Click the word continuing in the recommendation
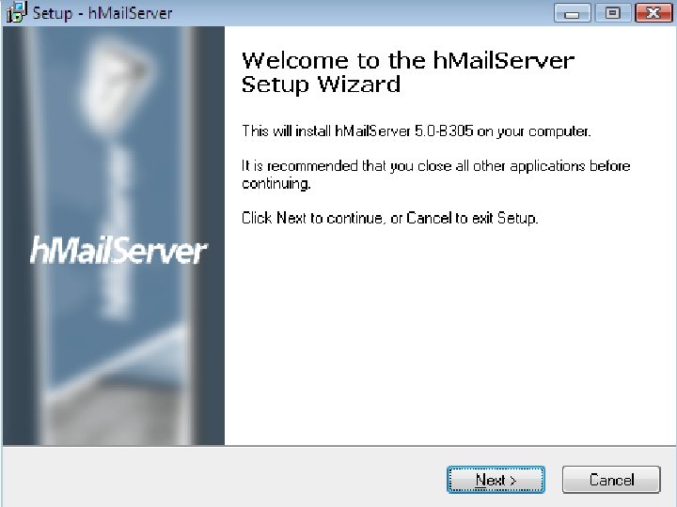This screenshot has width=677, height=507. (276, 184)
